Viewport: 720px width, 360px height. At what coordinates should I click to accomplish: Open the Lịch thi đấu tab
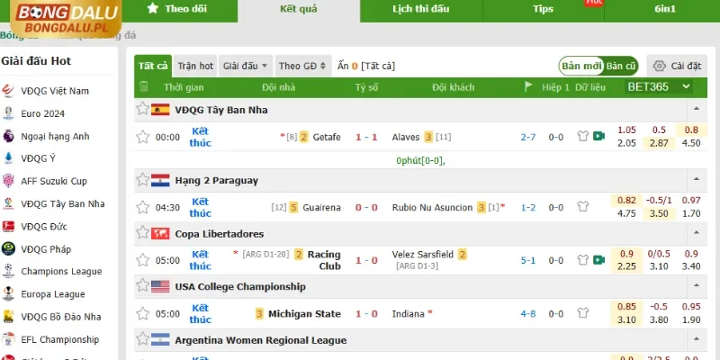tap(420, 8)
